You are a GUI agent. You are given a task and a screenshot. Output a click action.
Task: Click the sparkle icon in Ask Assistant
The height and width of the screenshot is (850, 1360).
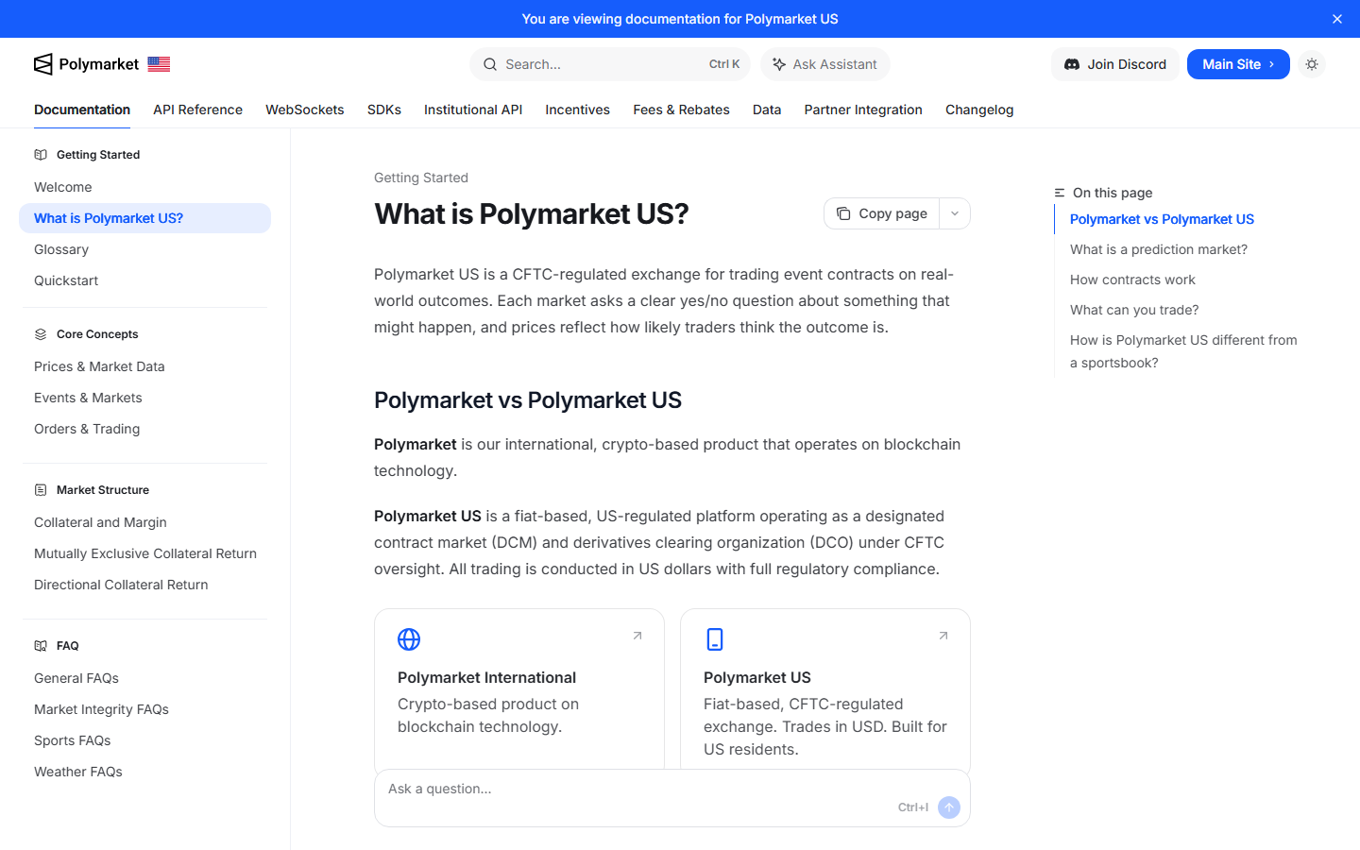tap(779, 64)
